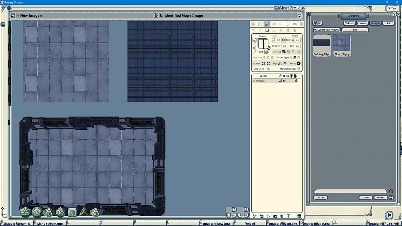Click the trash icon below the Layers panel

pyautogui.click(x=299, y=216)
